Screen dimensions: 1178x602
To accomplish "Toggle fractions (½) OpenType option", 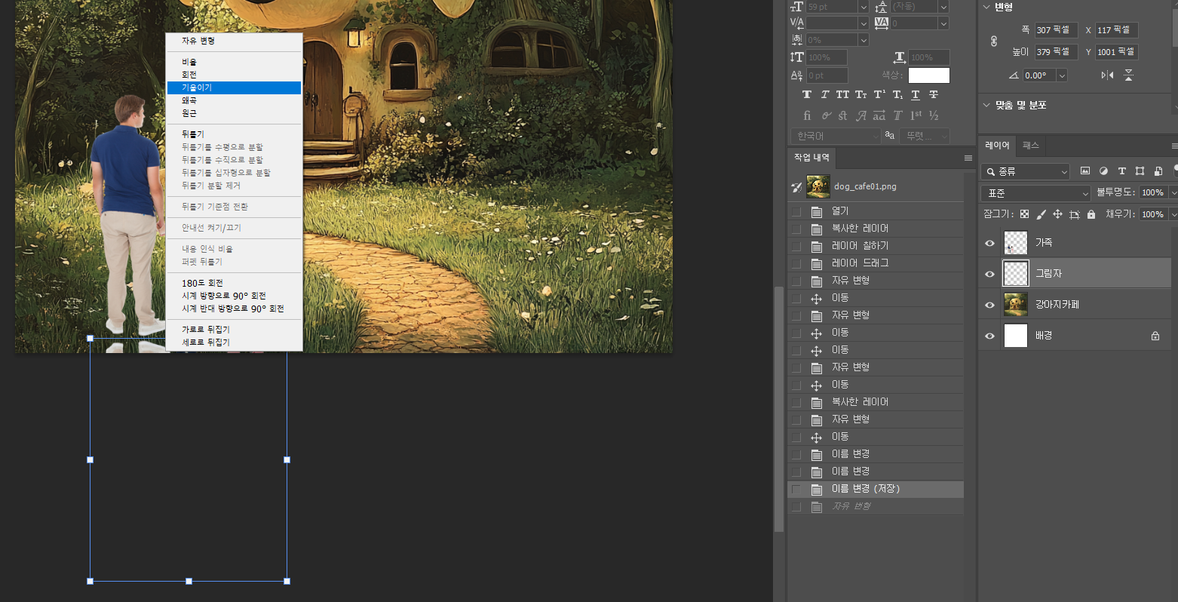I will [934, 115].
